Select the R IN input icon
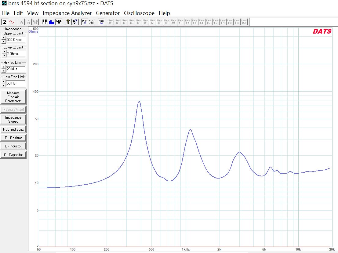Screen dimensions: 338x253 pos(28,22)
